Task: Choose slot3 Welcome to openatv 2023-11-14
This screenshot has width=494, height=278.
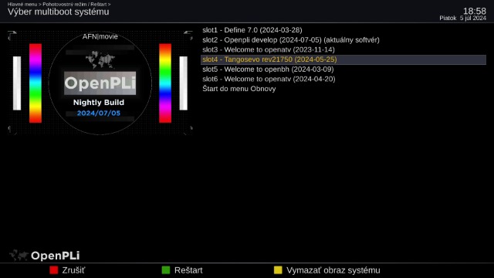Action: coord(343,49)
